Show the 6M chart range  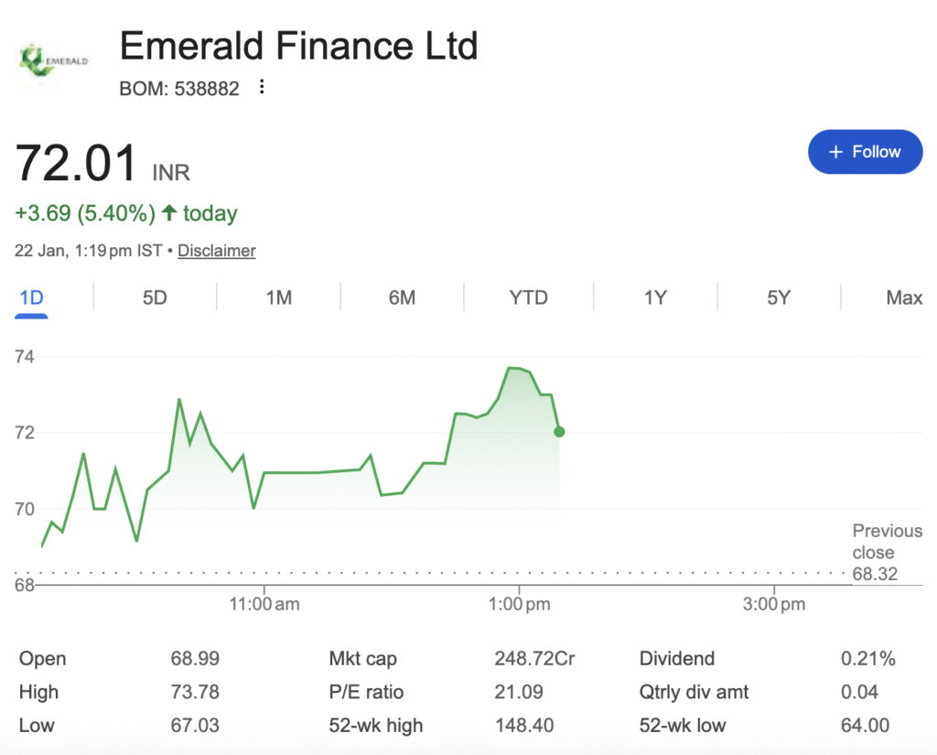tap(402, 298)
